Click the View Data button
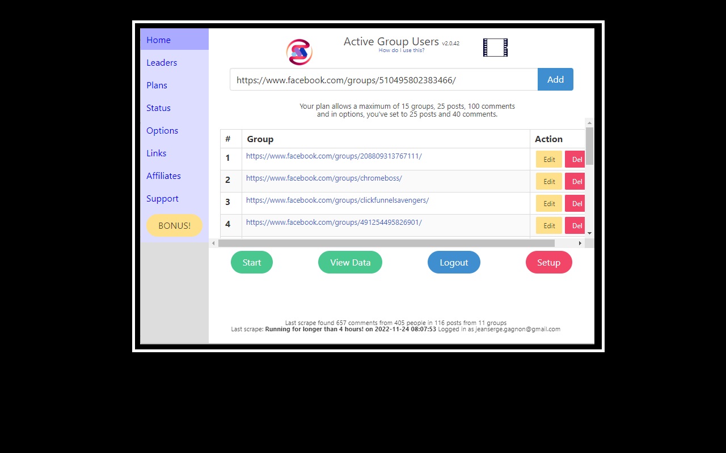This screenshot has width=726, height=453. pos(350,262)
